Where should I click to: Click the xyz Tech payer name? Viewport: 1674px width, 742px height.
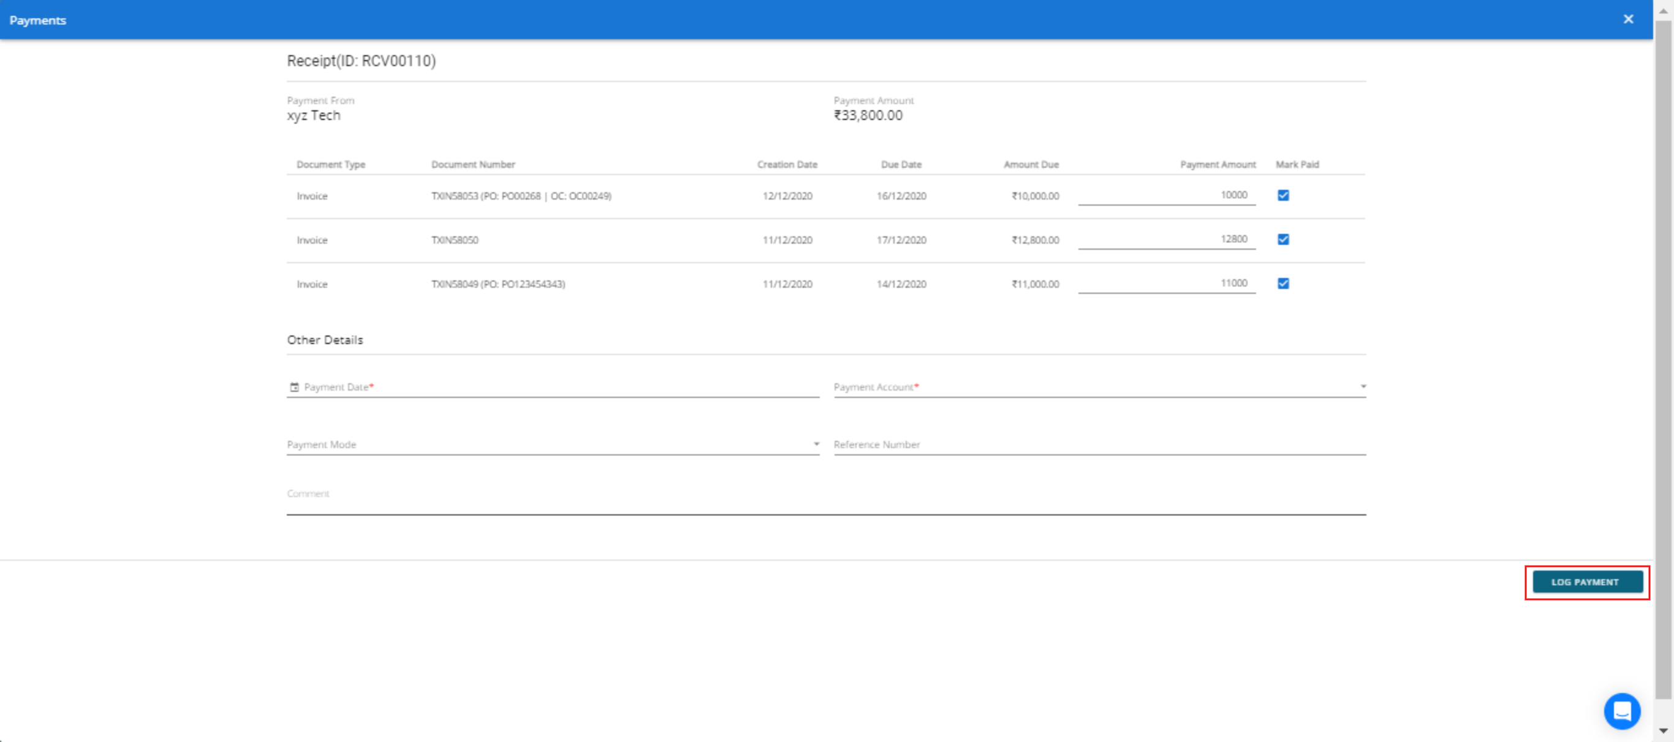(314, 116)
